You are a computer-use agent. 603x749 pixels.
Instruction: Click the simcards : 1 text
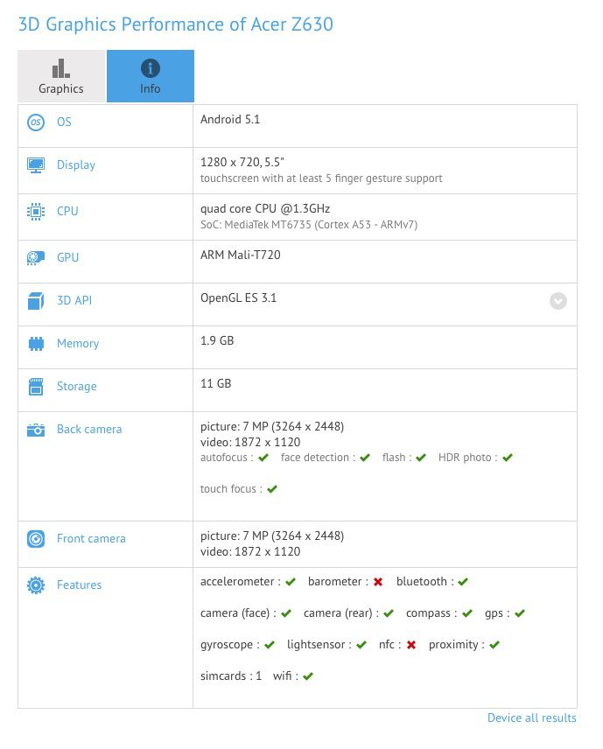pos(231,675)
